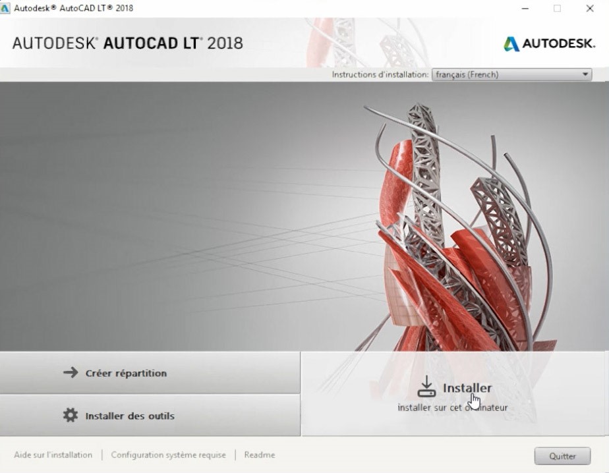Screen dimensions: 609x473
Task: Click the AutoCAD app icon in title bar
Action: click(x=5, y=8)
